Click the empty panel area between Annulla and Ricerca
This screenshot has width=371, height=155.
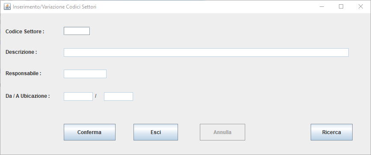click(278, 132)
